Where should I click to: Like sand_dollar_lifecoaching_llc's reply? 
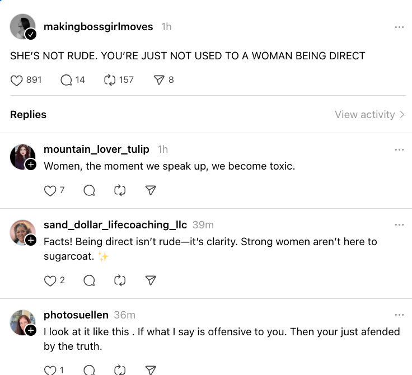point(50,280)
